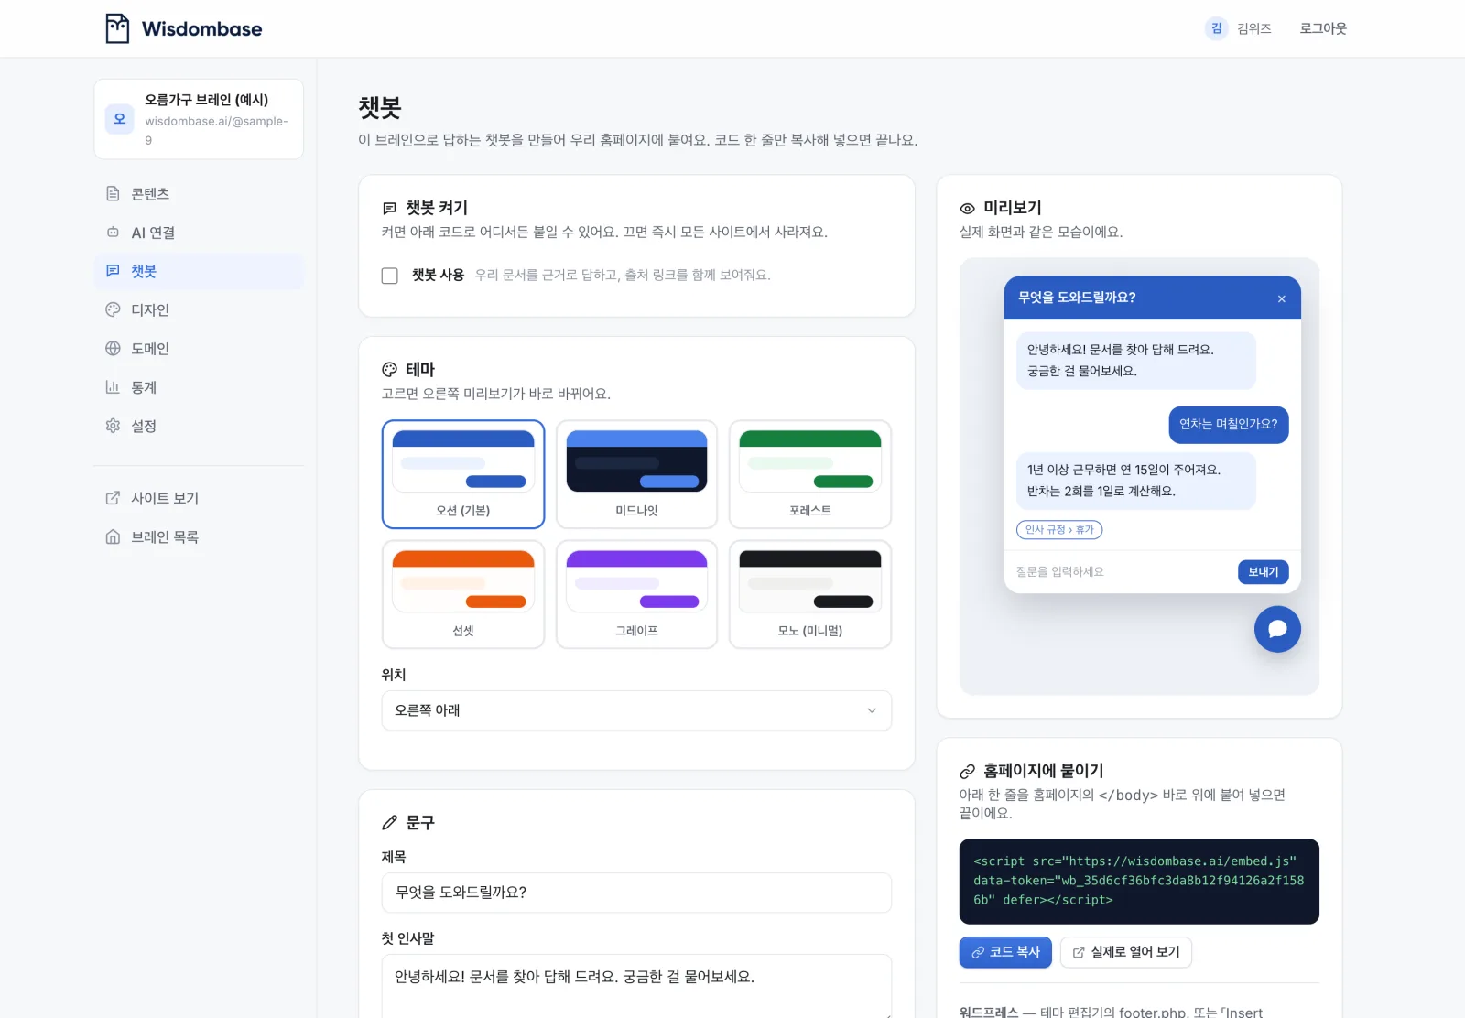Choose the 선셋 theme card
The image size is (1465, 1018).
[463, 594]
